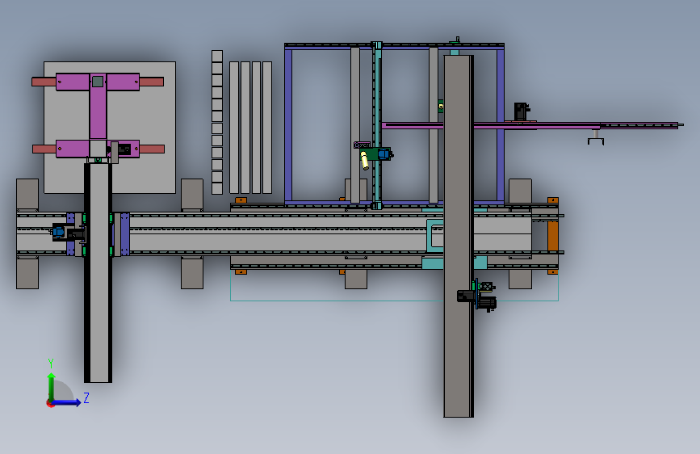Select the column of stacked small gray blocks
Image resolution: width=700 pixels, height=454 pixels.
click(217, 122)
